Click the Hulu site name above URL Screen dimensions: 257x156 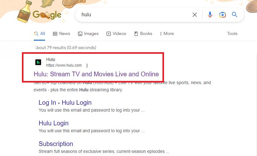pos(51,59)
